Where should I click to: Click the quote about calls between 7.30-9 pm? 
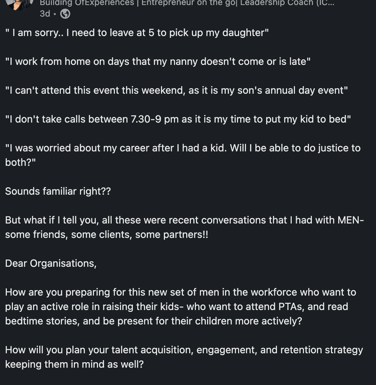[x=178, y=119]
